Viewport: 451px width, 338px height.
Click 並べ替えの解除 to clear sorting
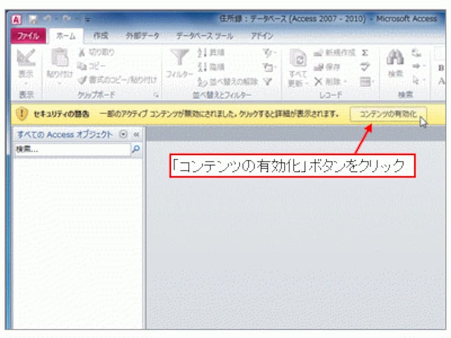click(x=227, y=82)
